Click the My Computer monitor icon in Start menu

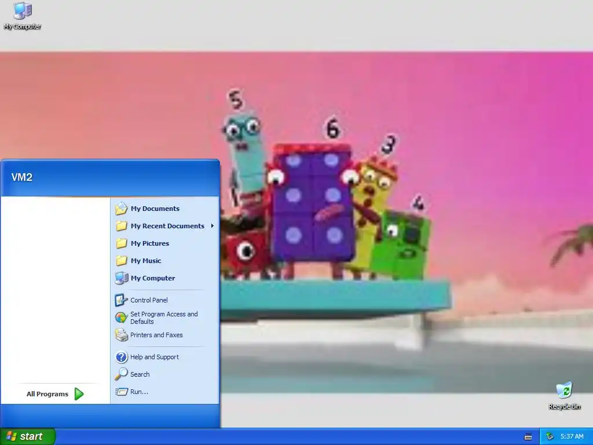point(122,278)
